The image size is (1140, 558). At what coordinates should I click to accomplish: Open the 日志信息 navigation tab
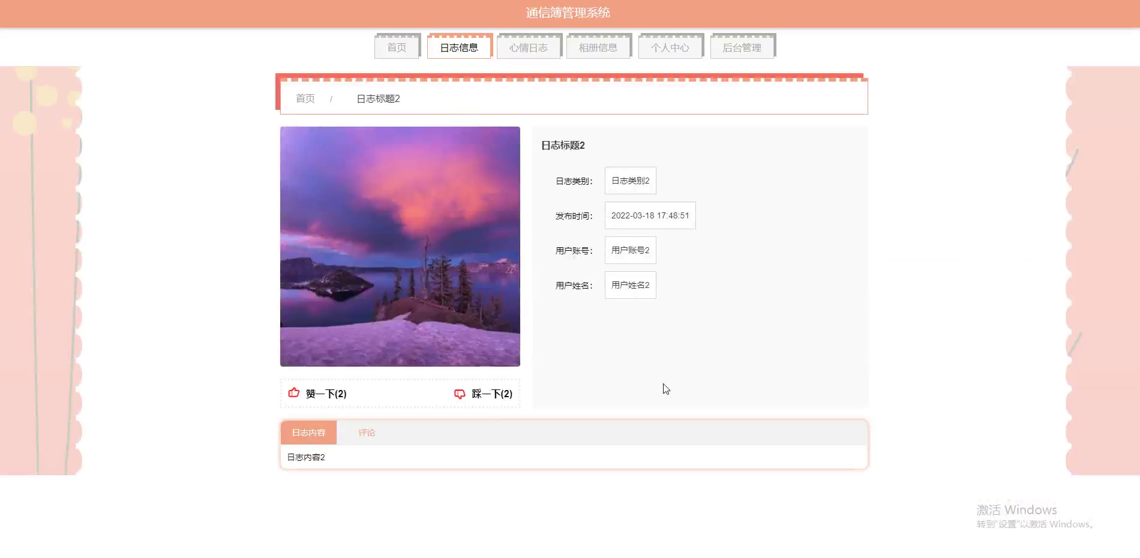459,47
